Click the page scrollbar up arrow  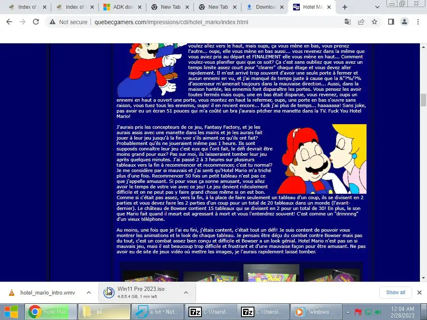[423, 47]
